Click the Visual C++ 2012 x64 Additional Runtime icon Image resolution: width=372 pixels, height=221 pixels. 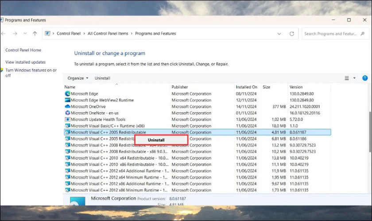click(68, 171)
